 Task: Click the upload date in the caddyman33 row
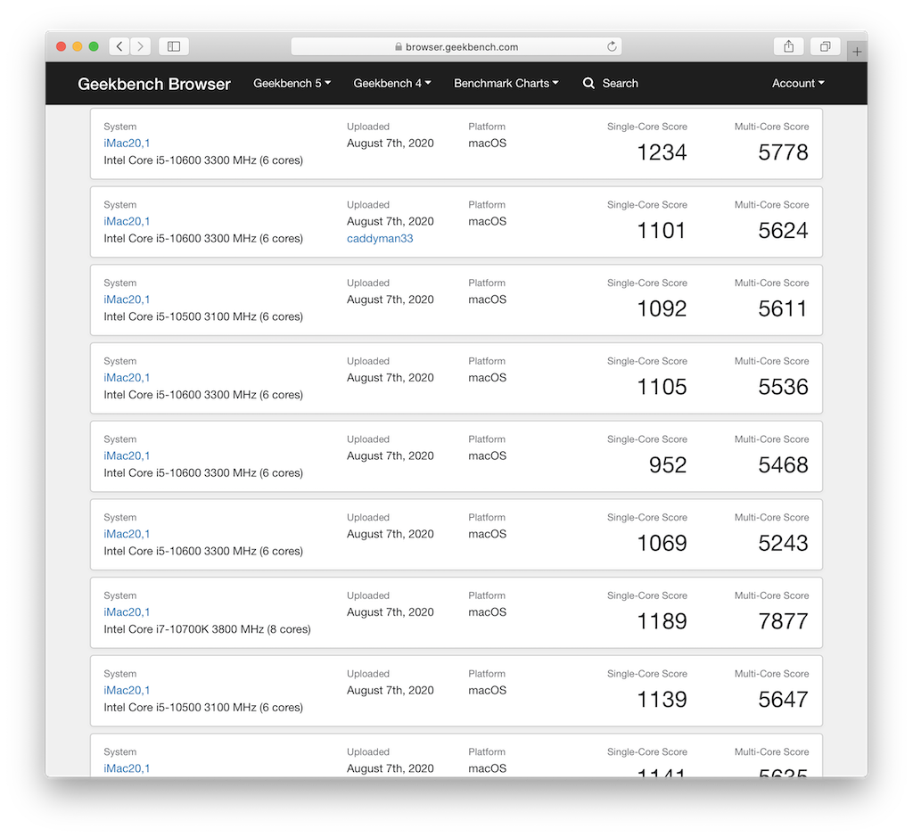[391, 221]
